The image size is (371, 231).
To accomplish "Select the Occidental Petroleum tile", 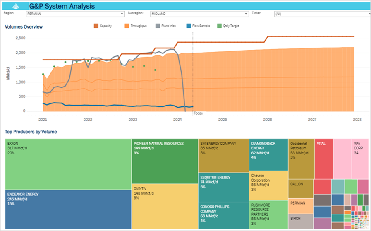I will (301, 159).
